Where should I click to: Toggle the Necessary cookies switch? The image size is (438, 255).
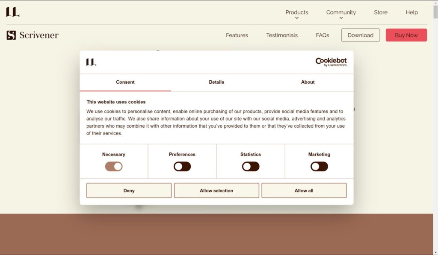tap(114, 167)
